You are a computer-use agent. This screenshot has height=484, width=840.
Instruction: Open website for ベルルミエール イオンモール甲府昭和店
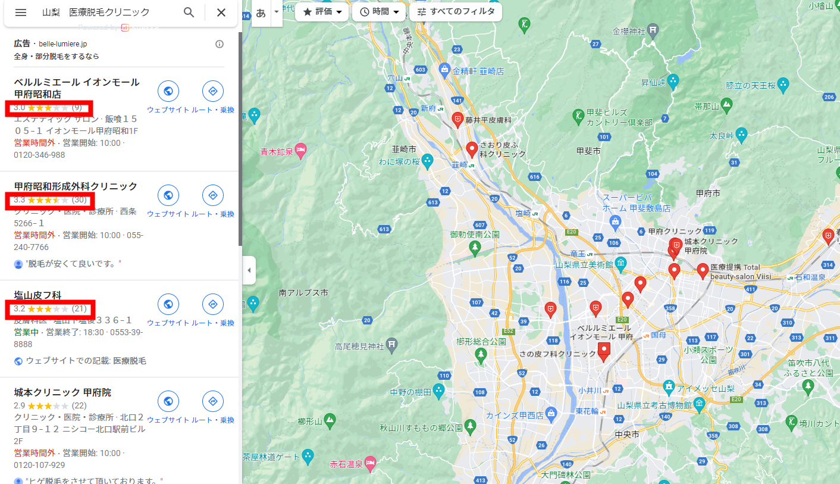tap(168, 91)
